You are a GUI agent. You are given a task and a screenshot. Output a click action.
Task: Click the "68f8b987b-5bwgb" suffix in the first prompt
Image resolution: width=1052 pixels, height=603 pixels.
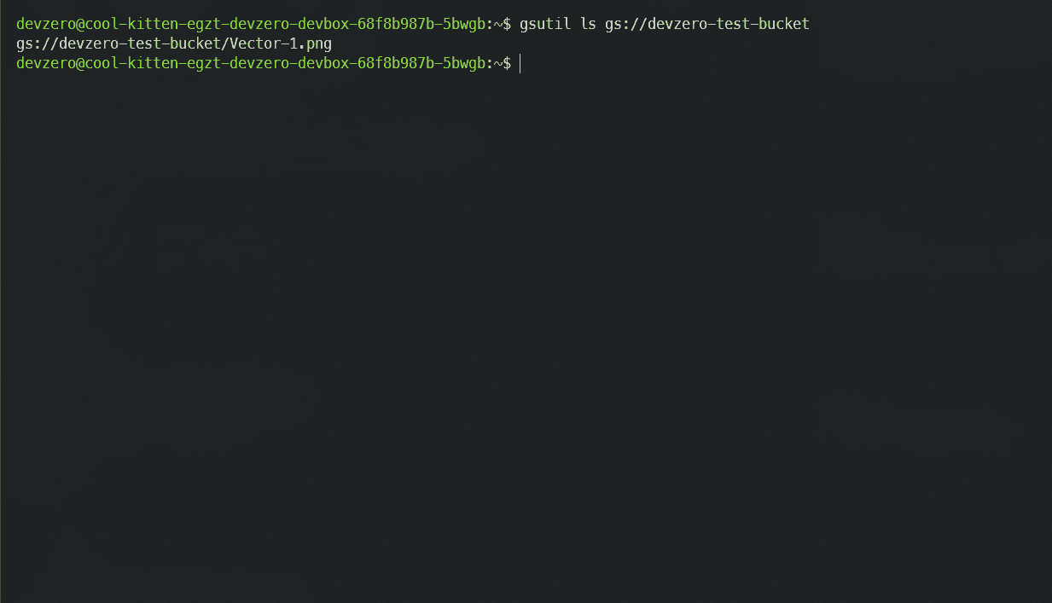pyautogui.click(x=421, y=24)
